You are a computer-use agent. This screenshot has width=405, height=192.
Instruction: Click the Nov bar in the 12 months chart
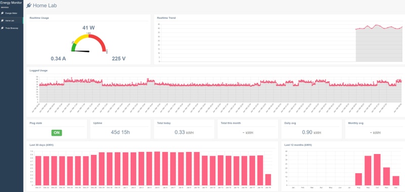coord(386,176)
